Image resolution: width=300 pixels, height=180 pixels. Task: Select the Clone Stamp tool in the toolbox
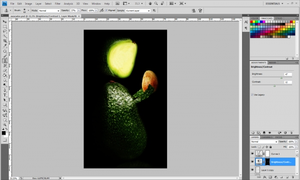(x=4, y=61)
